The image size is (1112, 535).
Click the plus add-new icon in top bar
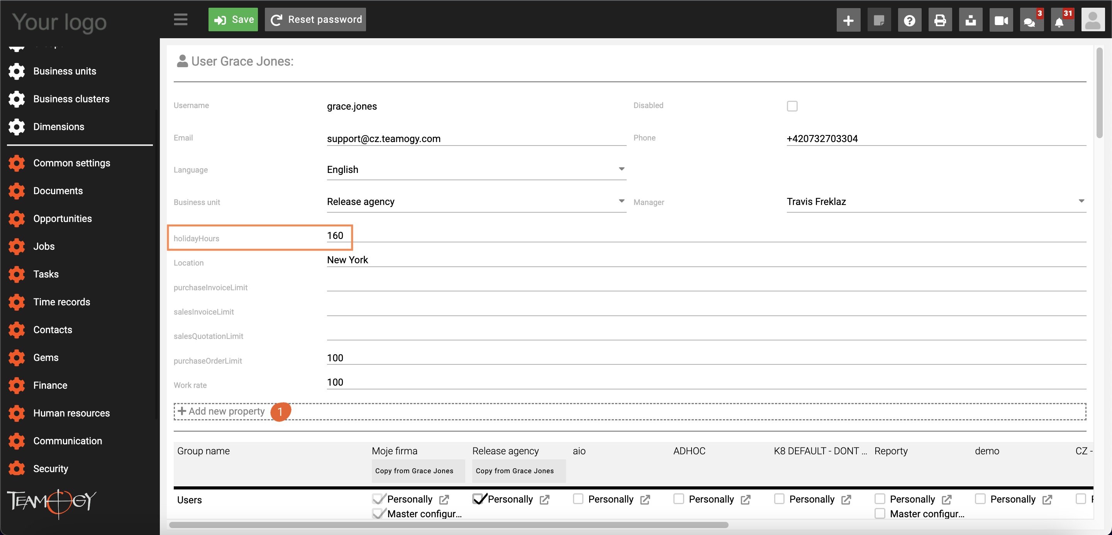[848, 20]
